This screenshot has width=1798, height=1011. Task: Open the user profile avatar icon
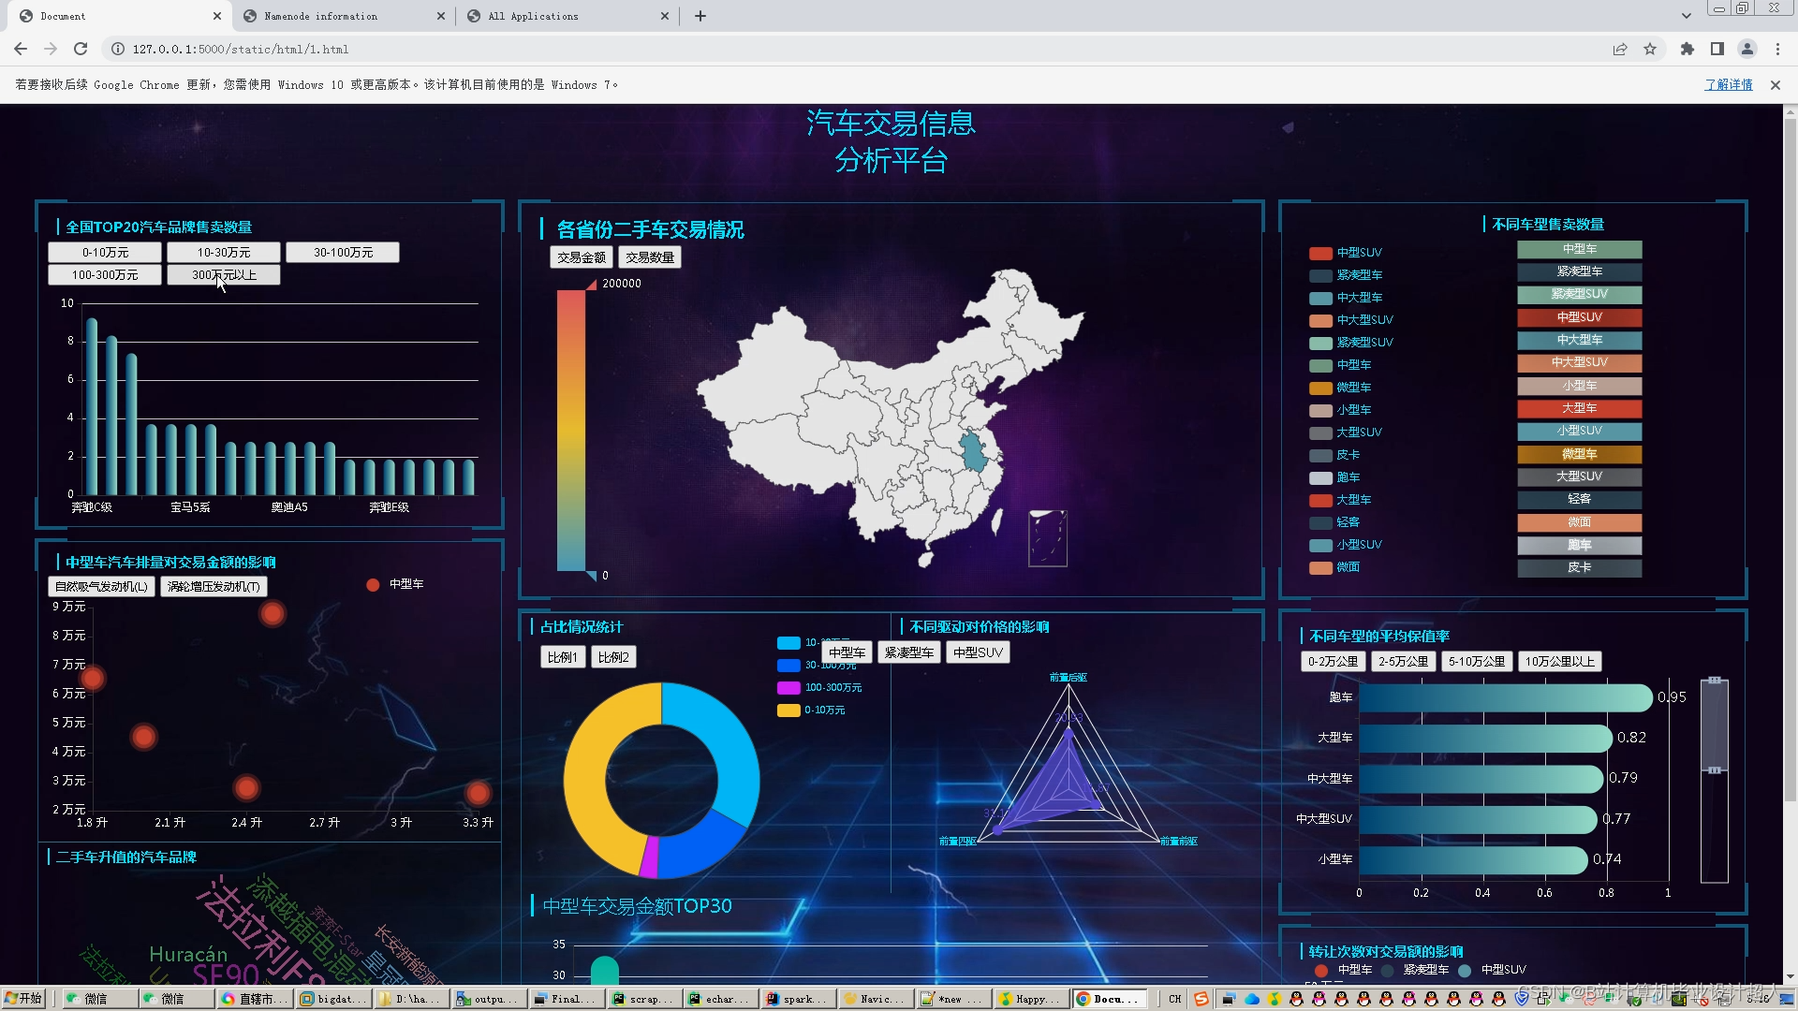[x=1746, y=49]
